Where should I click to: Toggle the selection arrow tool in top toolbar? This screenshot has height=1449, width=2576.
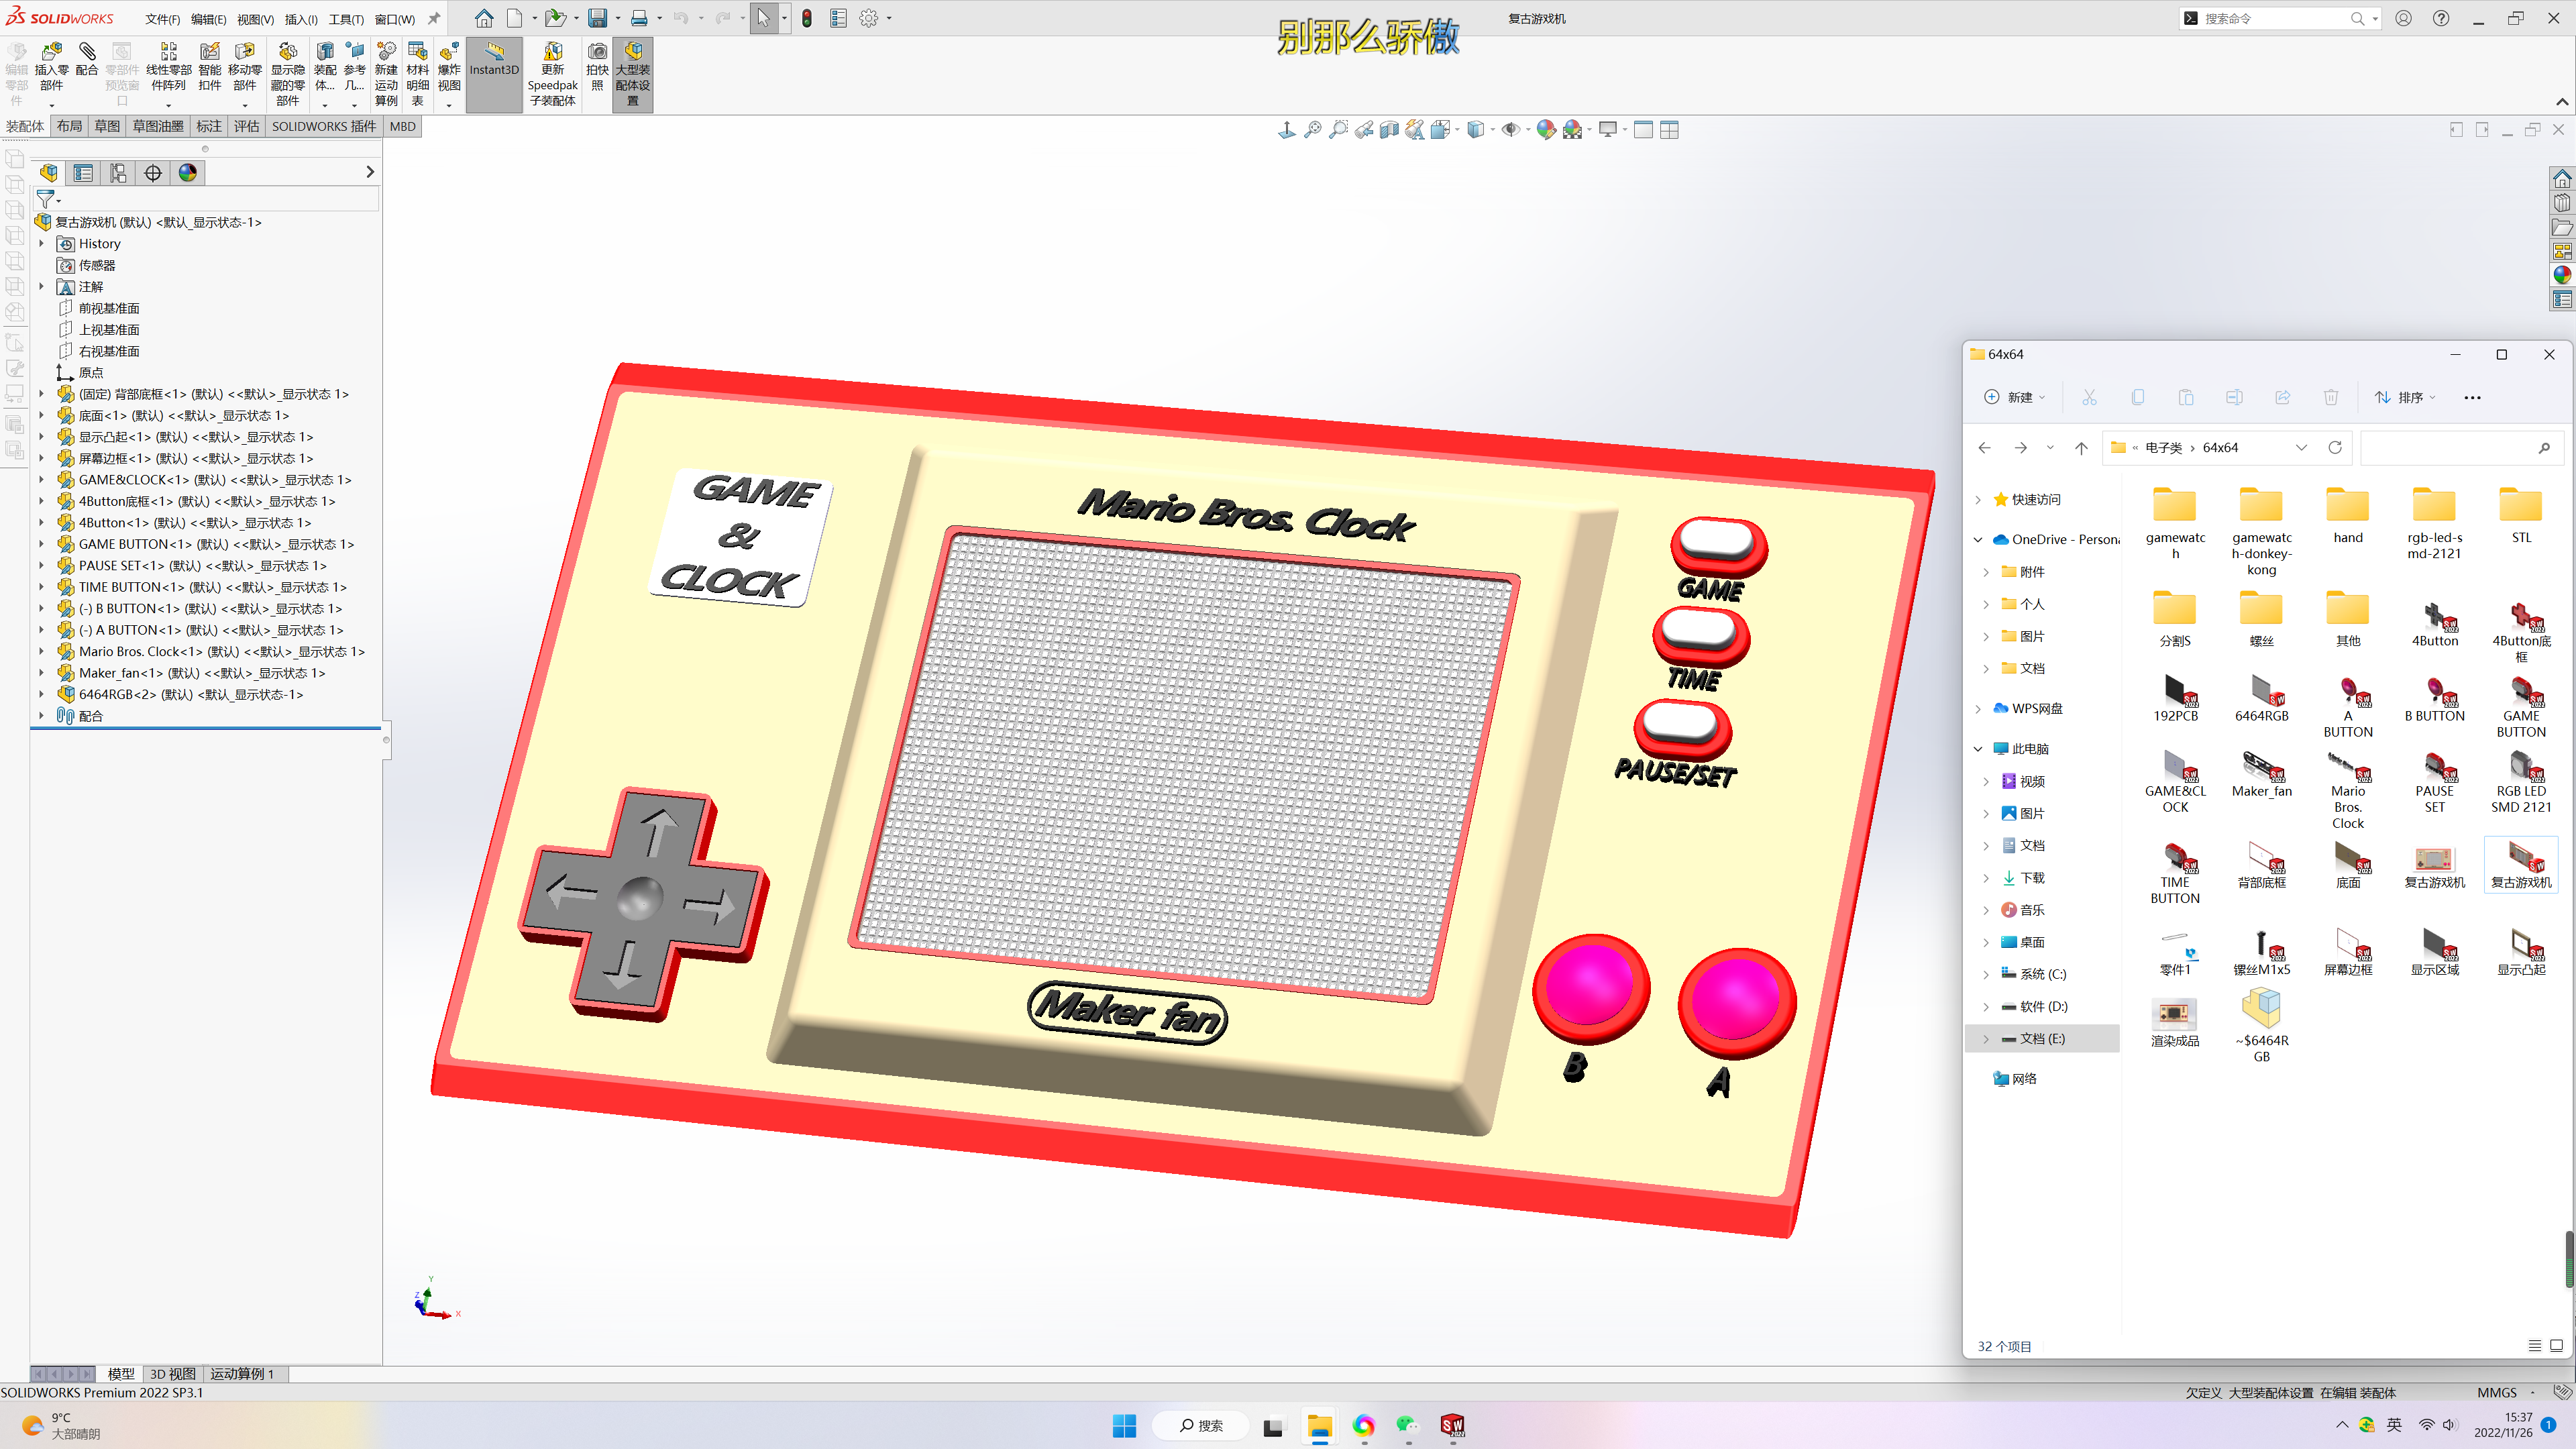764,18
